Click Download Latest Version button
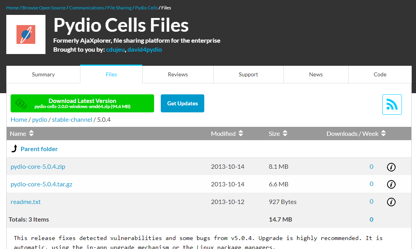Viewport: 416px width, 249px height. [x=82, y=103]
